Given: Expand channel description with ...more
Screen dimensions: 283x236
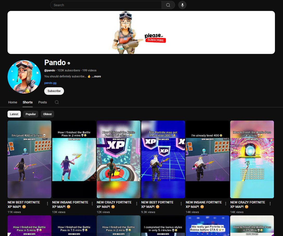Looking at the screenshot, I should tap(96, 76).
